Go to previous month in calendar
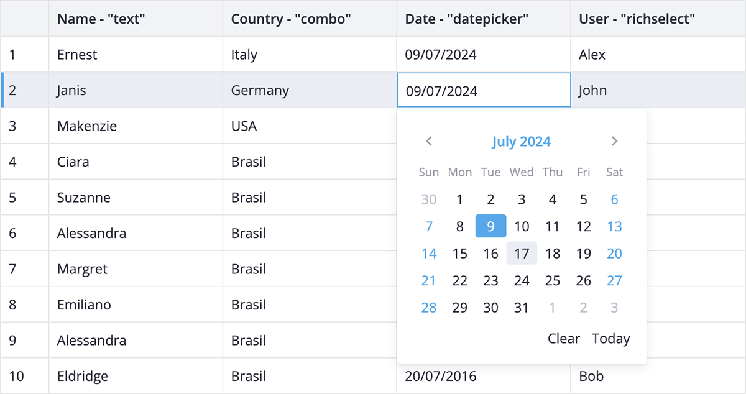The image size is (746, 394). tap(429, 141)
